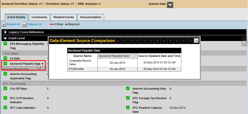248x114 pixels.
Task: Click the DTCDIVANN row updated timestamp
Action: (159, 69)
